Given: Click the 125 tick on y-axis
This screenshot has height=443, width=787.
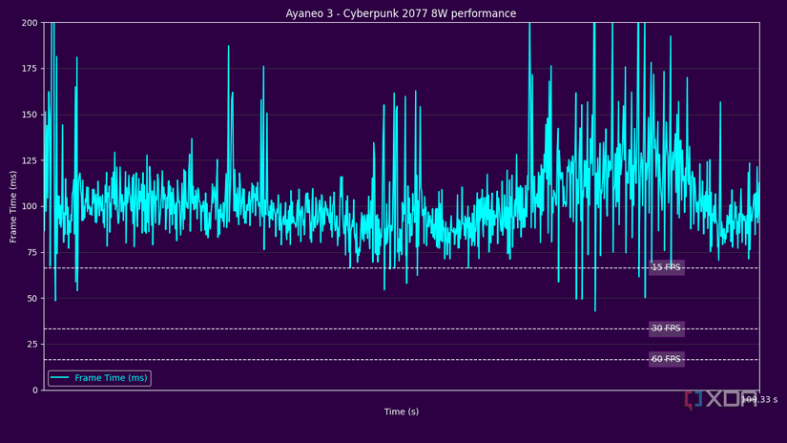Looking at the screenshot, I should coord(30,160).
